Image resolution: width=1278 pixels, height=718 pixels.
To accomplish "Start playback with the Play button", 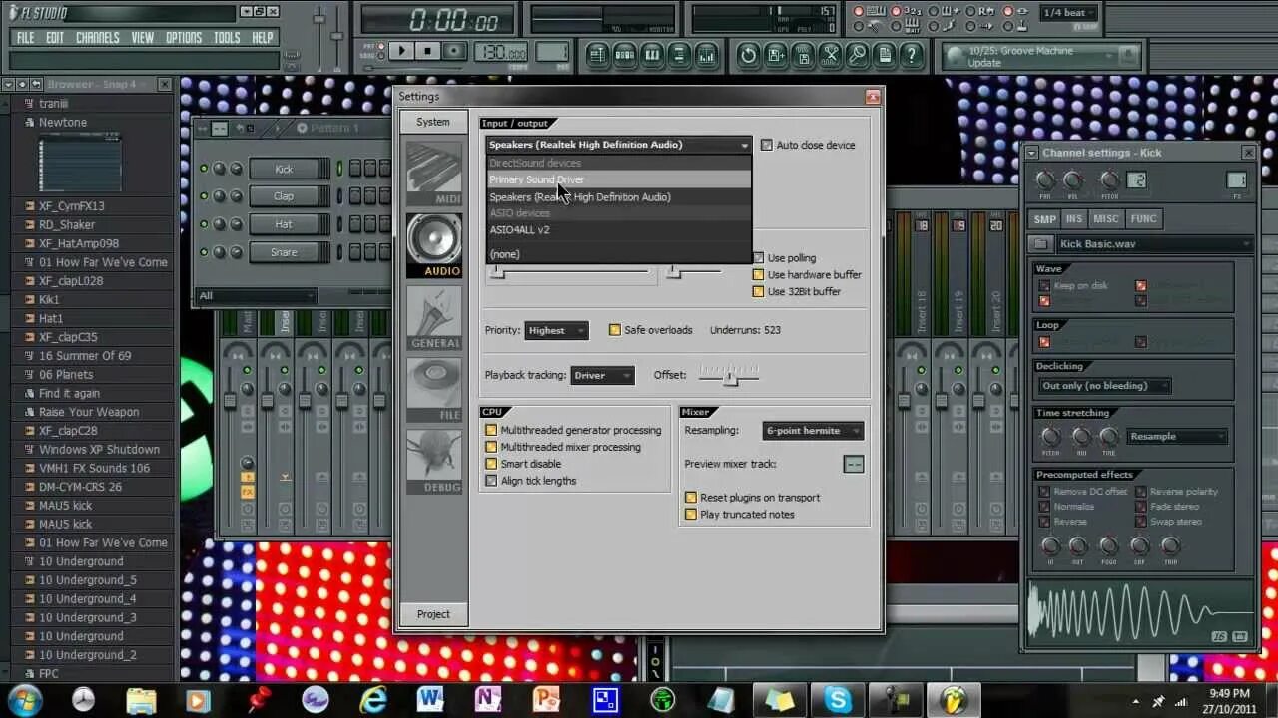I will click(x=400, y=51).
